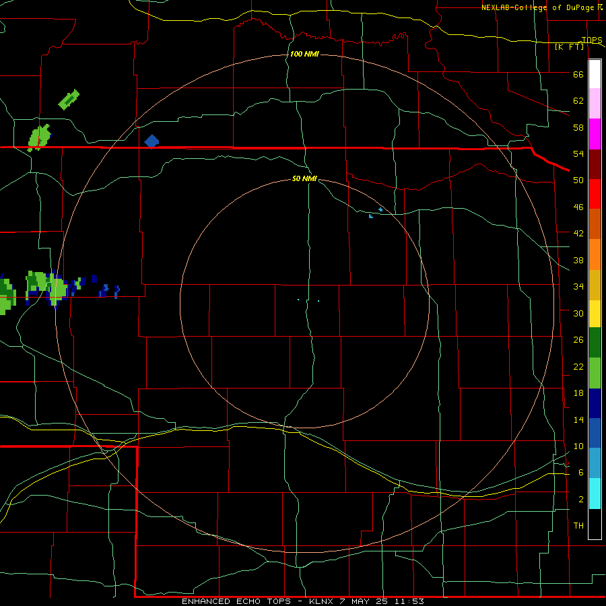Click the 'TH' legend label

(578, 525)
